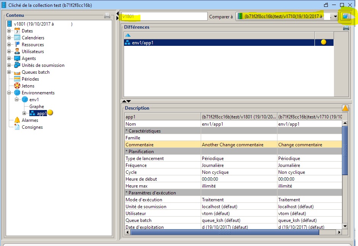Image resolution: width=358 pixels, height=246 pixels.
Task: Click the expand left panel arrow
Action: pos(118,18)
